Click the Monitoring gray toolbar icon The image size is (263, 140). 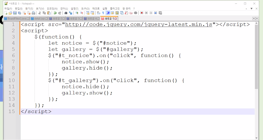pyautogui.click(x=136, y=13)
